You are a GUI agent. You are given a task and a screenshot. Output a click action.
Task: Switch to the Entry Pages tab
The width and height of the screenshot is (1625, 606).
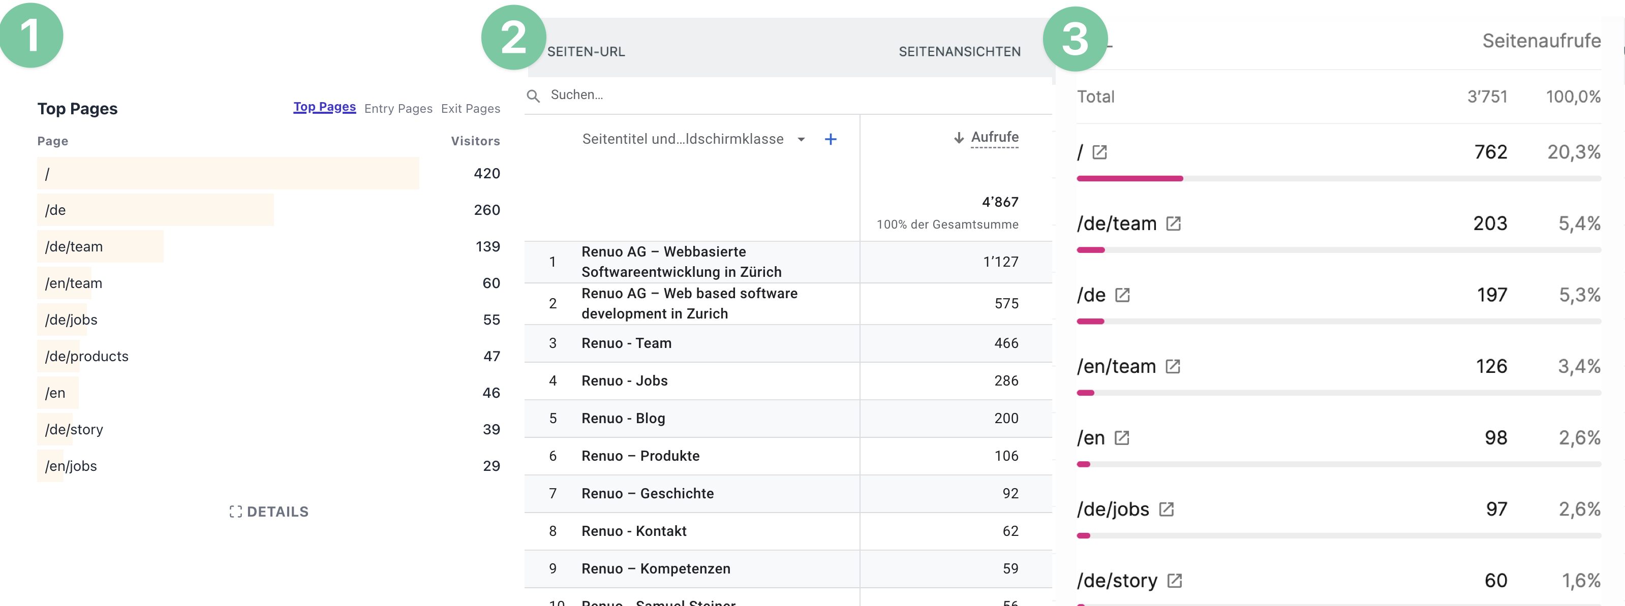click(x=398, y=109)
